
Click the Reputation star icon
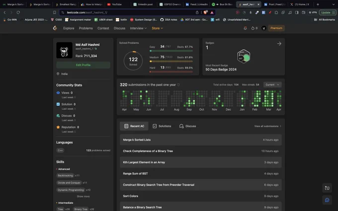click(58, 127)
